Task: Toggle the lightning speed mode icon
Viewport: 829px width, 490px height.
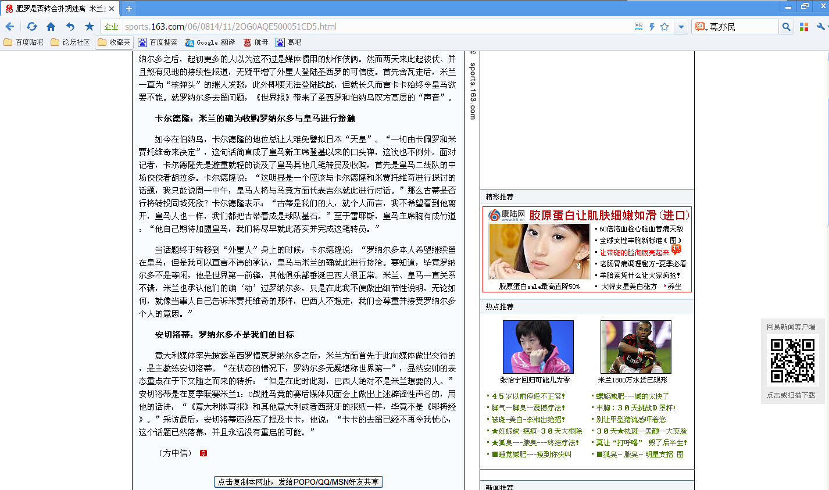Action: coord(652,27)
